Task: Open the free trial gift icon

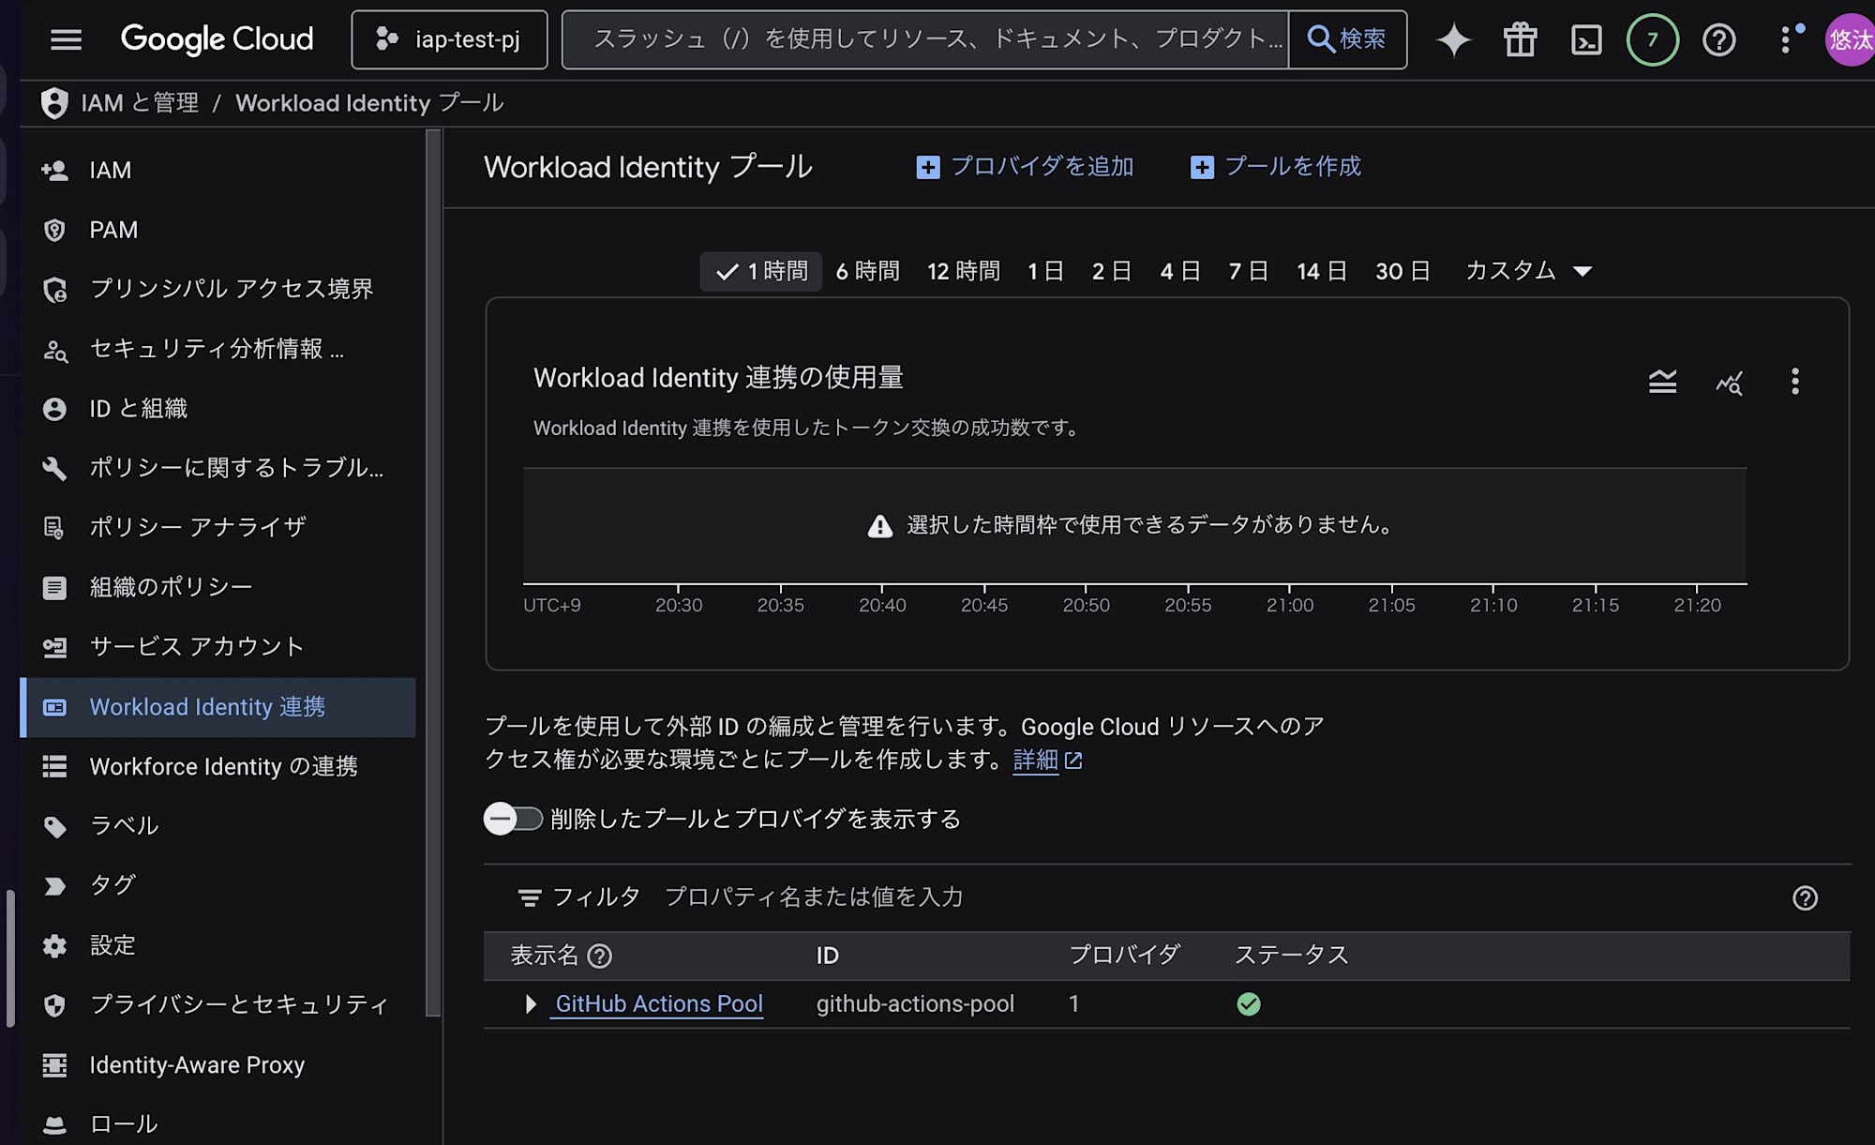Action: (1520, 39)
